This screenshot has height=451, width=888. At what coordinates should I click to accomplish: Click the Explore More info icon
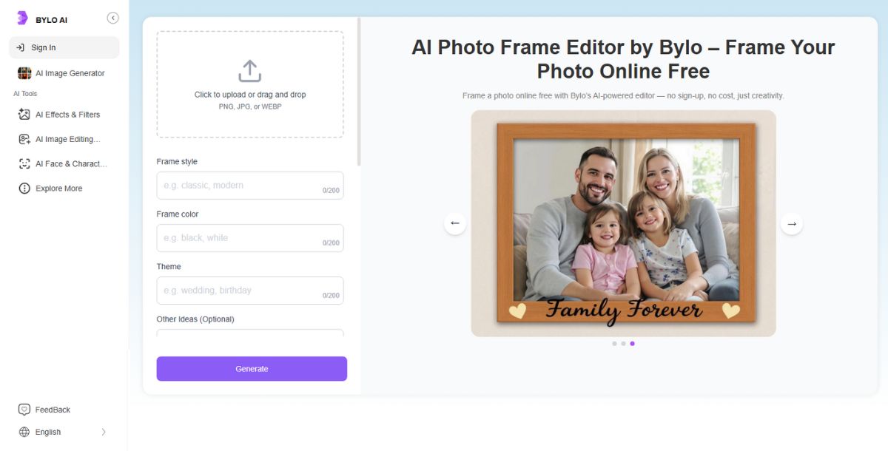click(x=24, y=189)
